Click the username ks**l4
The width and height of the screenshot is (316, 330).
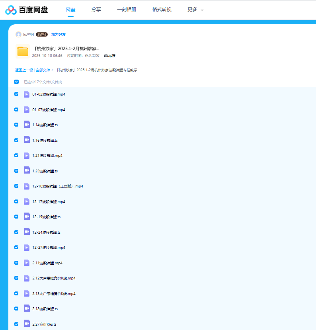(29, 35)
